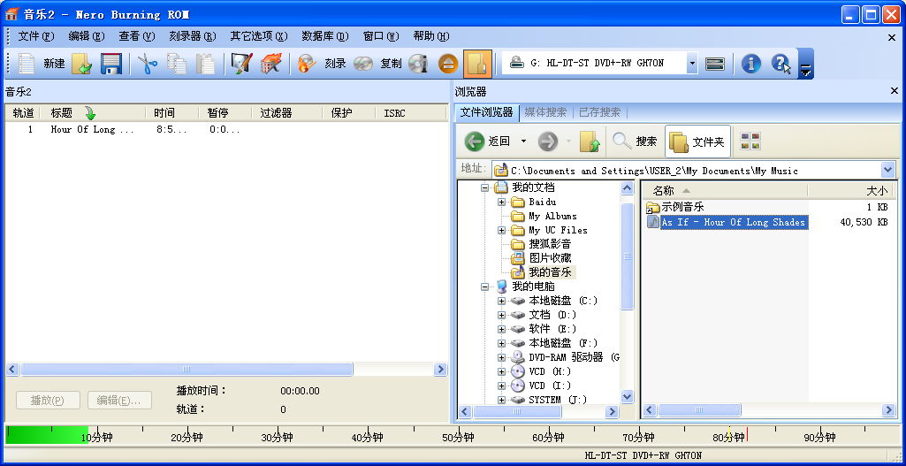The image size is (906, 466).
Task: Open the 窗口 (Window) menu
Action: (381, 36)
